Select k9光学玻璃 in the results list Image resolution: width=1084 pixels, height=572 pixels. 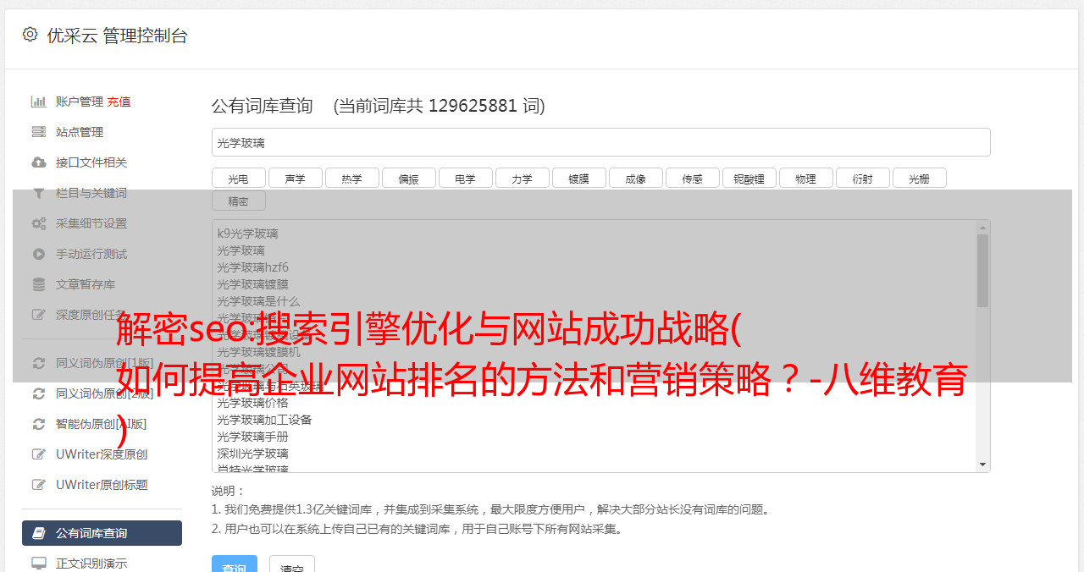(247, 234)
